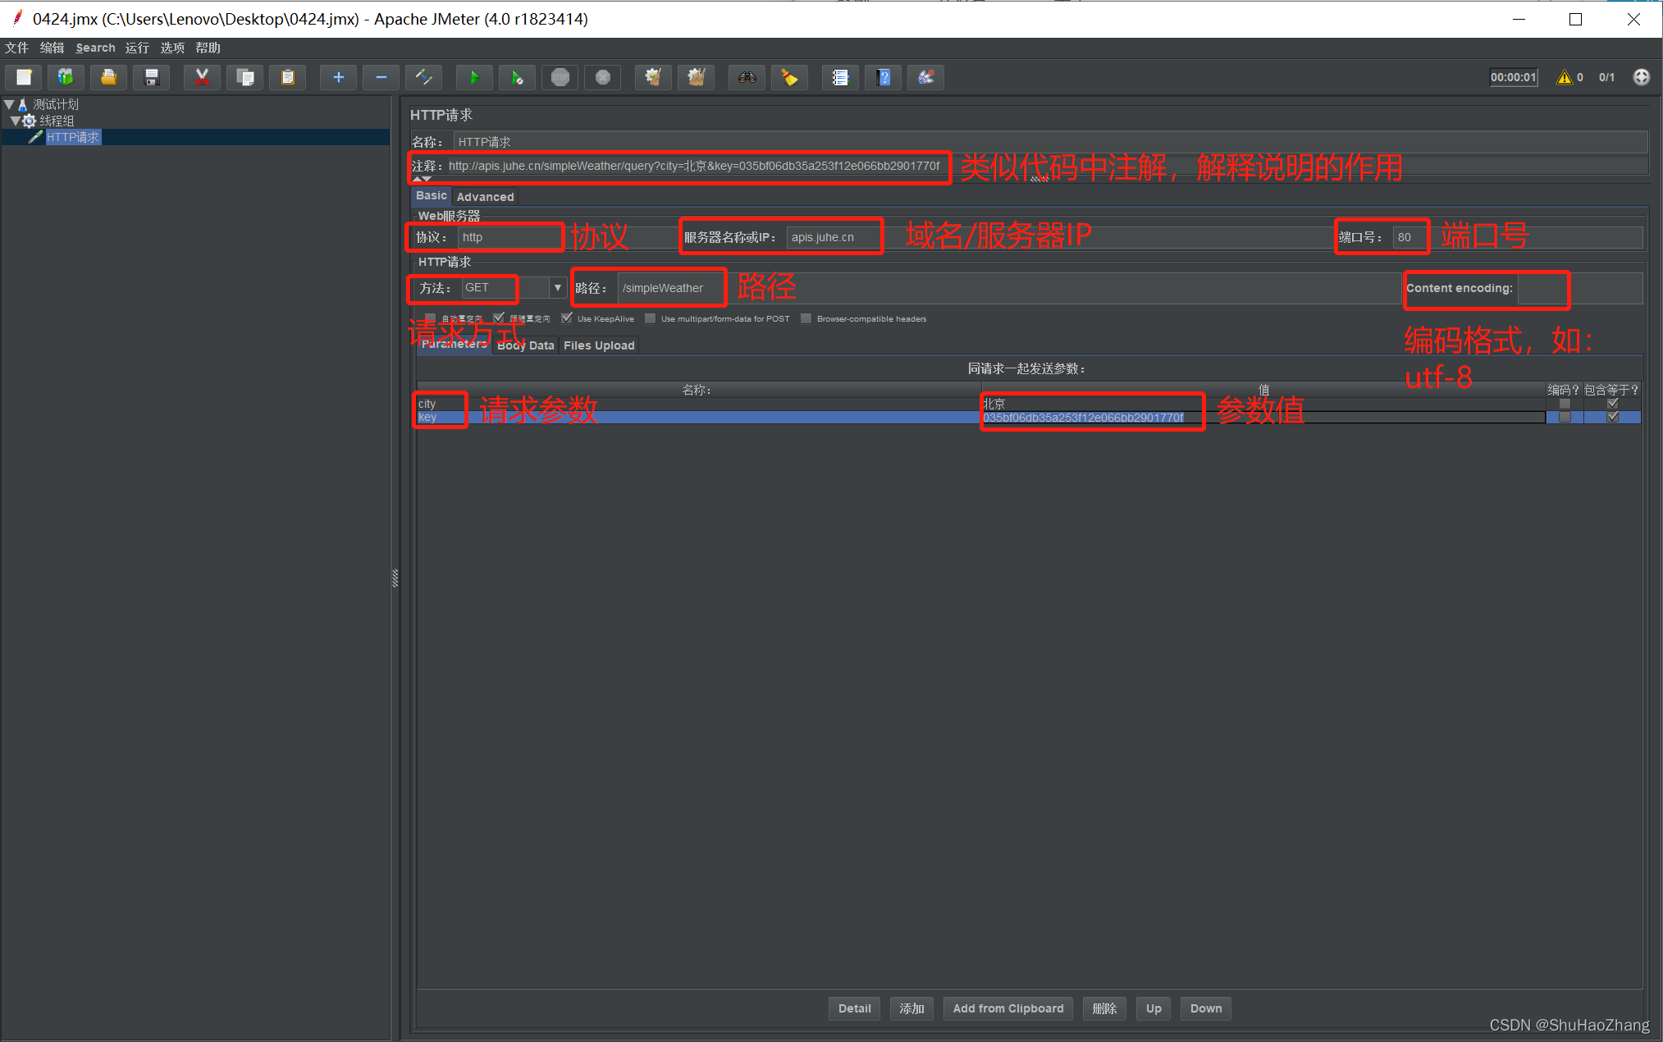Click the broom Reset Search icon
The height and width of the screenshot is (1042, 1663).
(x=789, y=77)
